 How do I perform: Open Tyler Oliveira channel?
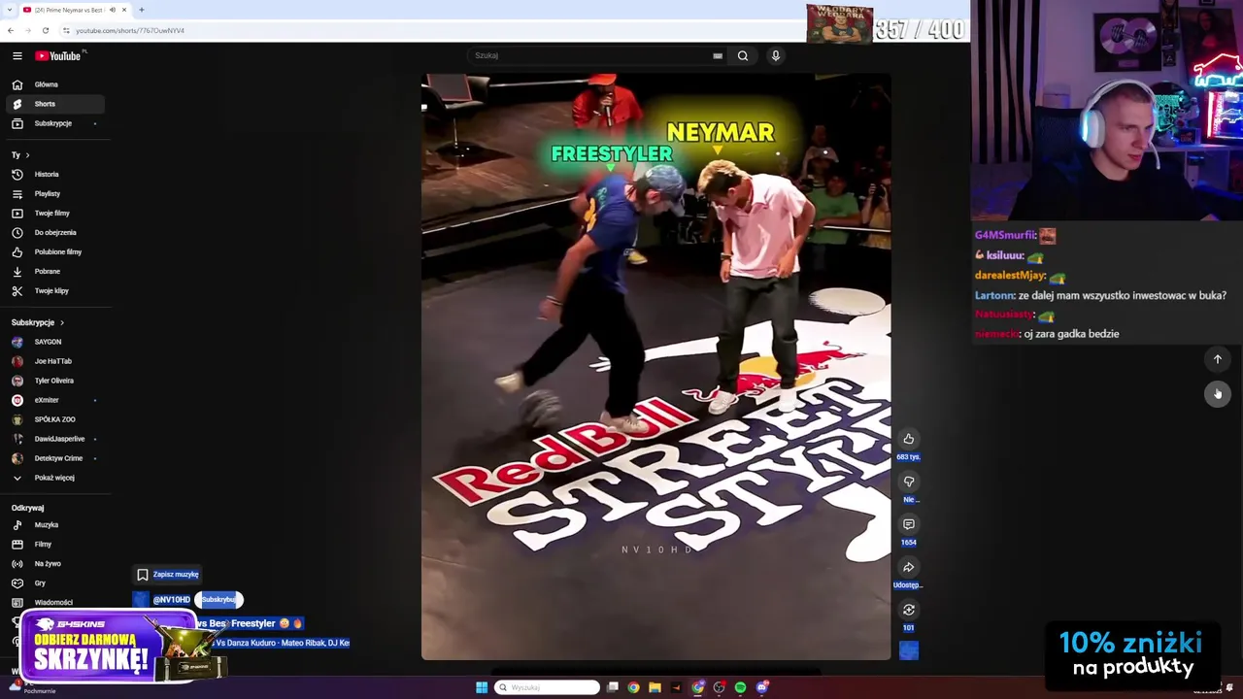[55, 381]
